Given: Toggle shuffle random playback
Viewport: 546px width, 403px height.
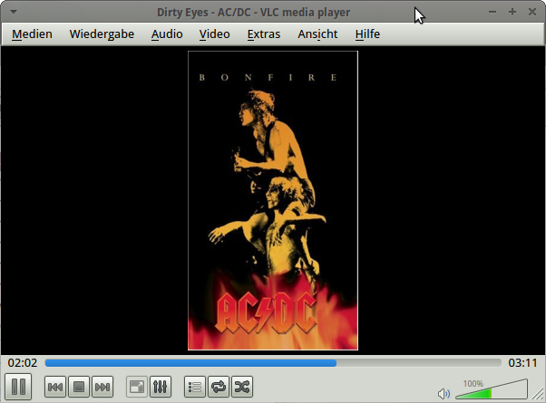Looking at the screenshot, I should tap(242, 387).
